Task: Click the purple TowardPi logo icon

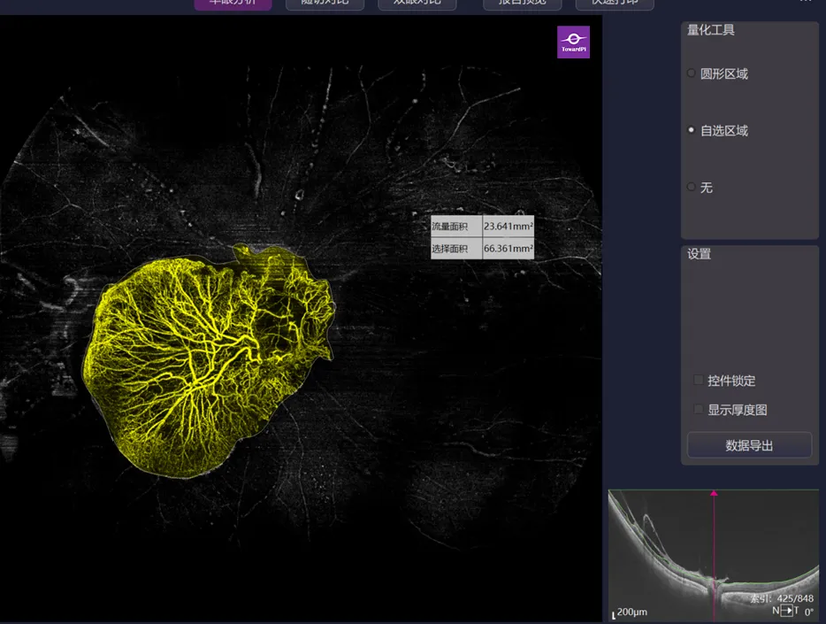Action: 573,42
